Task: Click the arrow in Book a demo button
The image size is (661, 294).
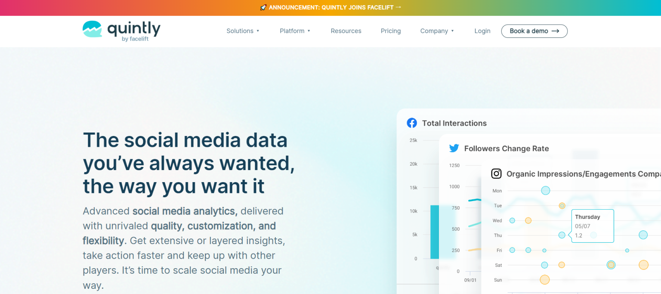Action: coord(556,31)
